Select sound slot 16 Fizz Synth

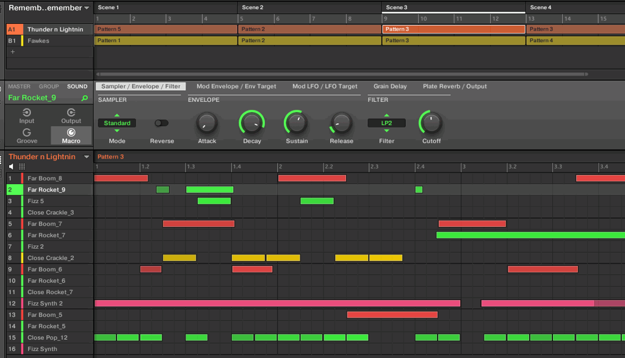[x=50, y=349]
